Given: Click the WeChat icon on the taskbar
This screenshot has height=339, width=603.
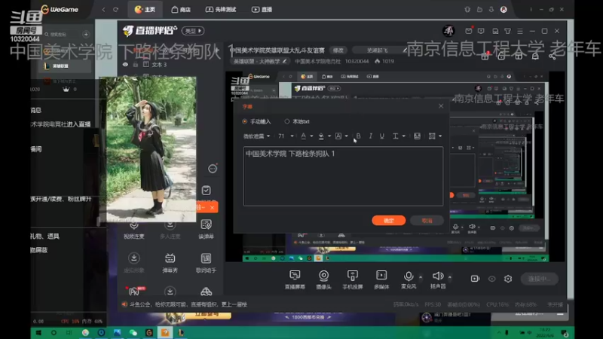Looking at the screenshot, I should (133, 333).
